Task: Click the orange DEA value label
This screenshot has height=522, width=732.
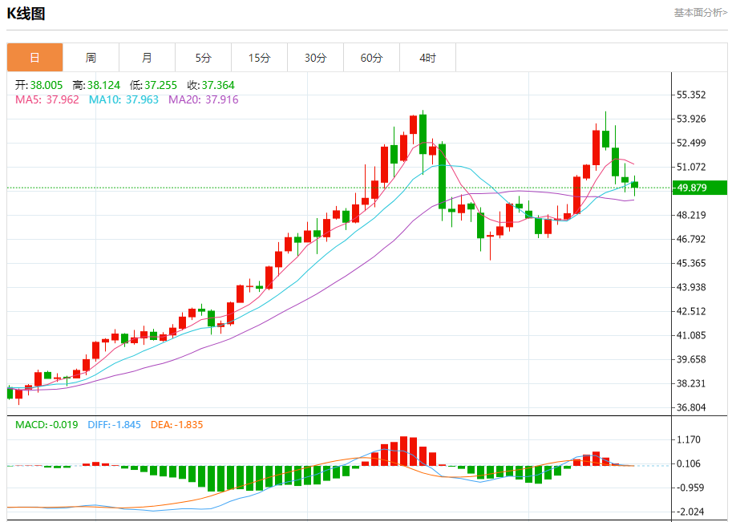Action: (179, 424)
